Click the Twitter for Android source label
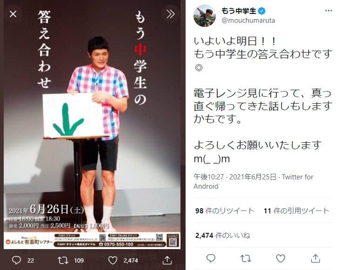This screenshot has width=340, height=270. coord(253,182)
